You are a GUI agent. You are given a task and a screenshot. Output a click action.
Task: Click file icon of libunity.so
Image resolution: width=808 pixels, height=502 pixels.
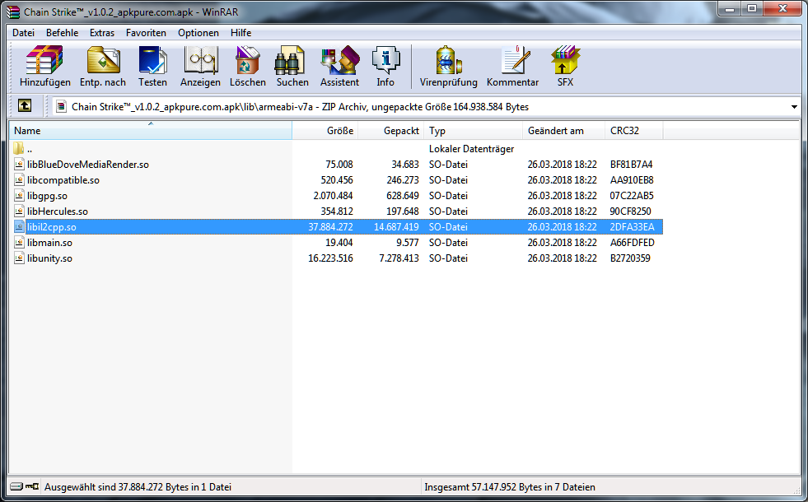pos(19,258)
